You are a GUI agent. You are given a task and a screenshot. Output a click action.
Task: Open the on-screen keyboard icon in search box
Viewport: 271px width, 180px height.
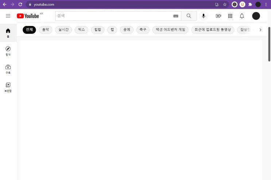176,16
